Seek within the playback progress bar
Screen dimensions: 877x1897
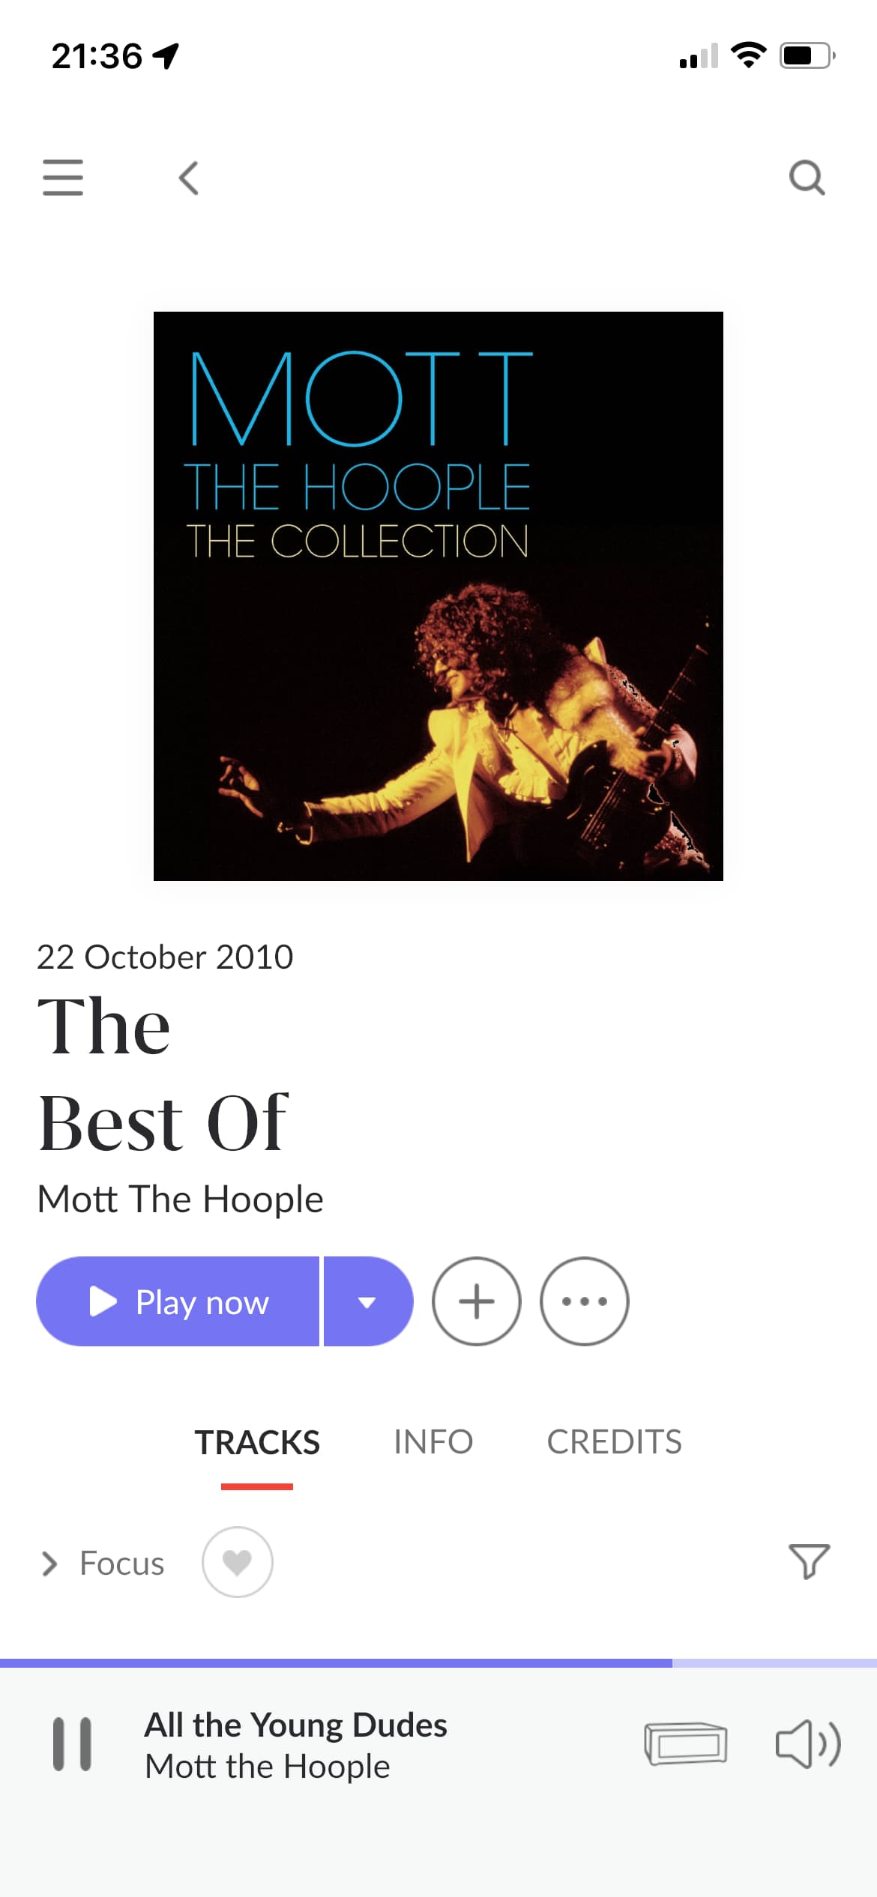[438, 1663]
